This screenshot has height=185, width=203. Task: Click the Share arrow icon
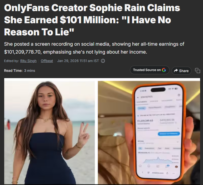coord(176,71)
